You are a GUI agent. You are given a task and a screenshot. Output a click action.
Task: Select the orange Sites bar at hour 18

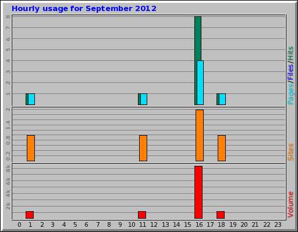tap(222, 148)
